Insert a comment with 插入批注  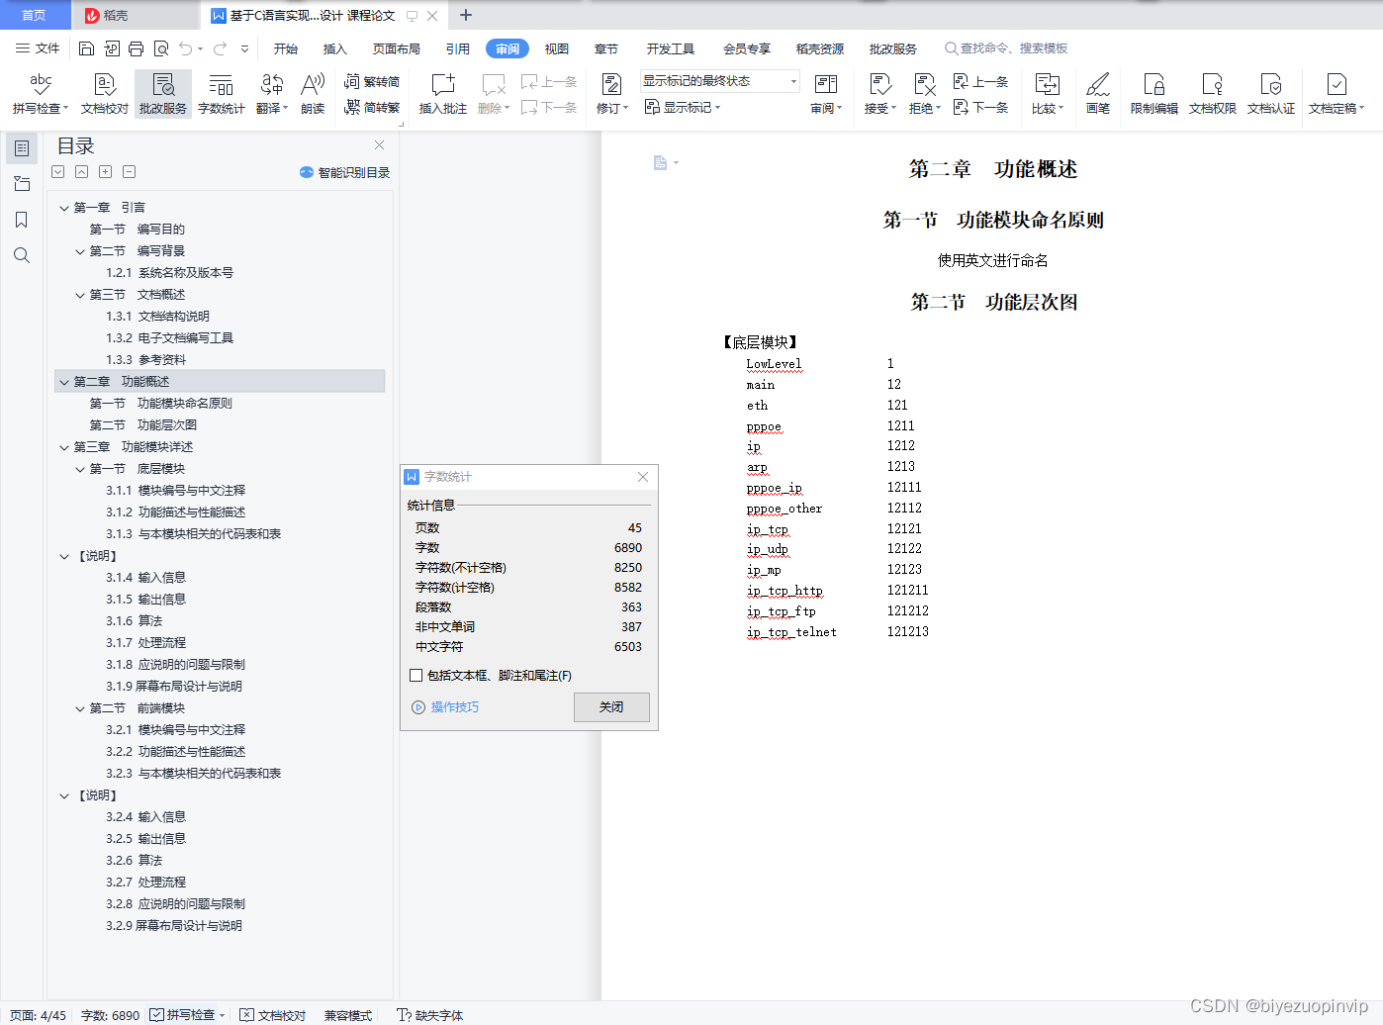(443, 94)
